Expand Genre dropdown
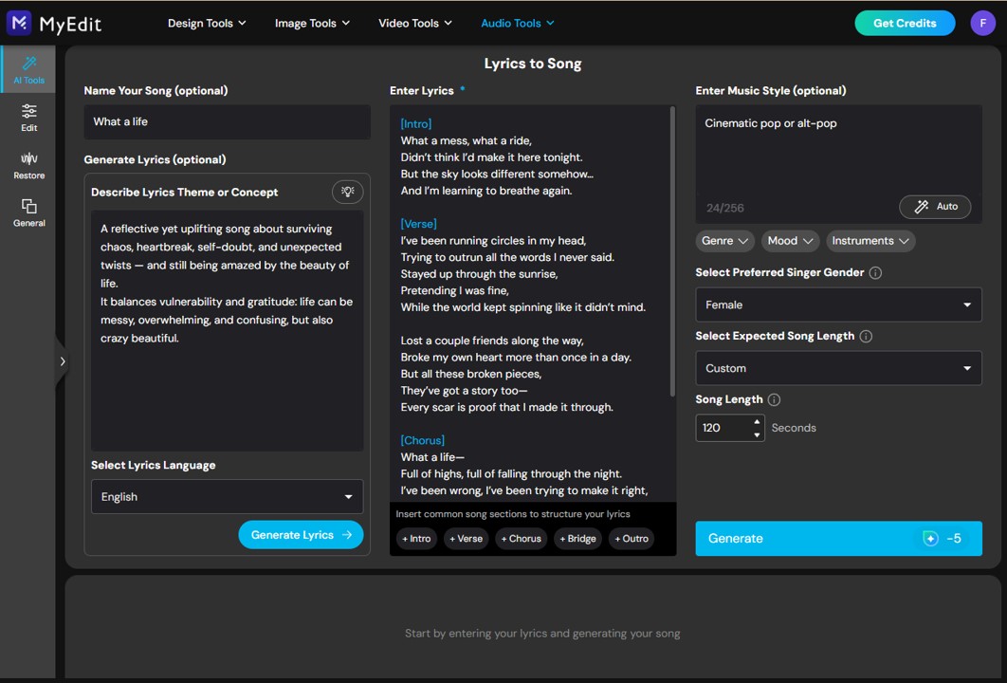This screenshot has width=1007, height=683. 724,241
